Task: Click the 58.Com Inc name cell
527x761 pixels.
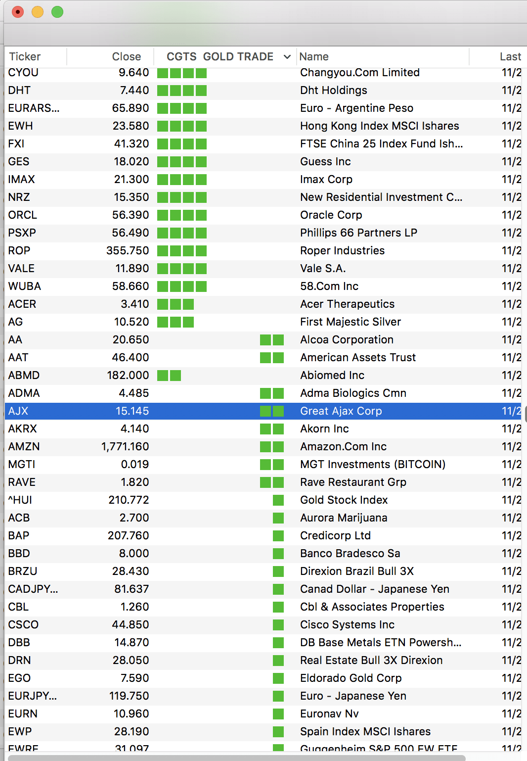Action: [x=329, y=286]
